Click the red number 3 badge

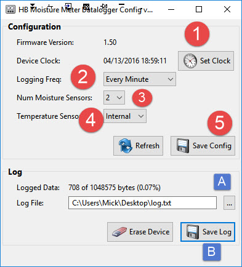(142, 97)
